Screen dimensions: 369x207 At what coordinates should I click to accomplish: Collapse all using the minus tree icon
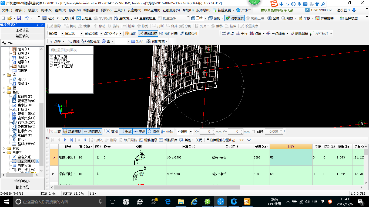coord(10,43)
